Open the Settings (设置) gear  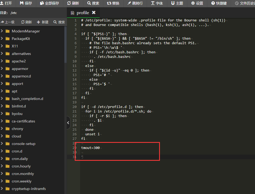pos(193,3)
